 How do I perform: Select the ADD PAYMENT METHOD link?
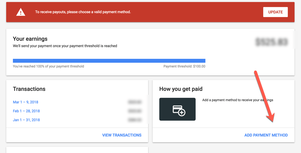pyautogui.click(x=266, y=135)
